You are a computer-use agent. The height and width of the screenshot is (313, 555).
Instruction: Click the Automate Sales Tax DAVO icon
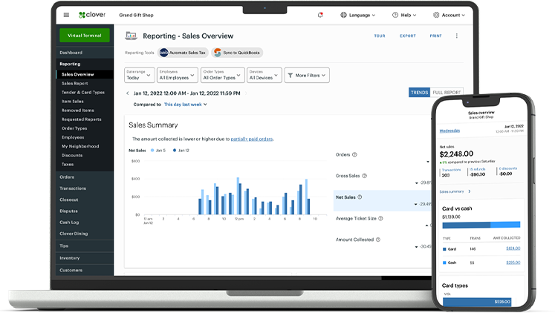tap(163, 53)
